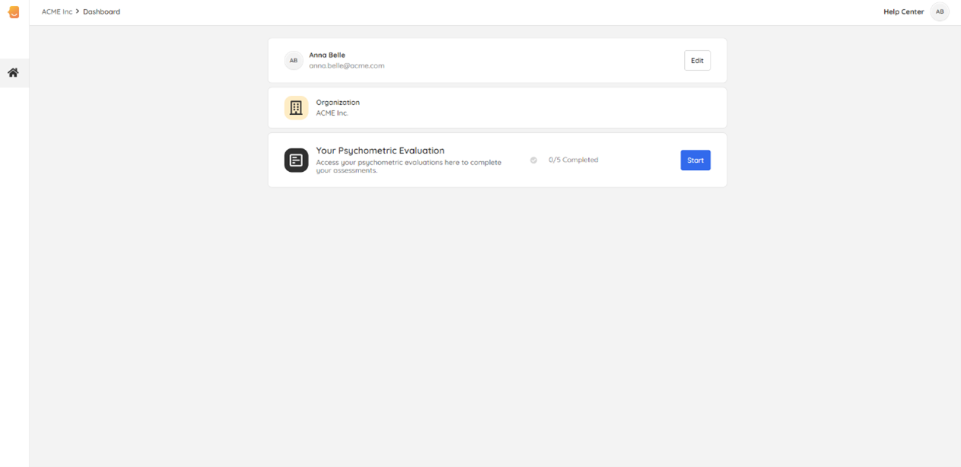Click the ACME Inc. organization name

point(332,113)
